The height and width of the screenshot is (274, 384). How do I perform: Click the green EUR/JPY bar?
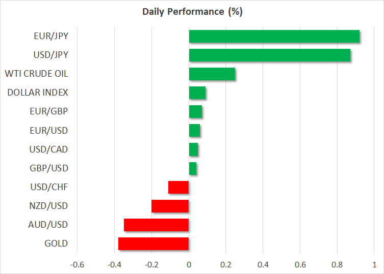(274, 37)
